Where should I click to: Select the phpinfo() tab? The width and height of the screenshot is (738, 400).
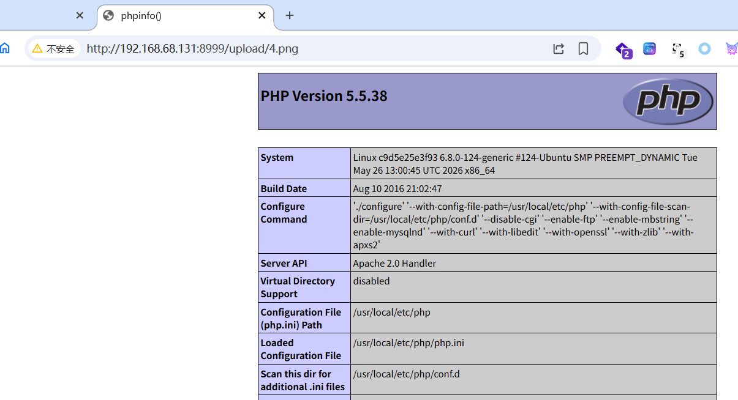[x=186, y=16]
